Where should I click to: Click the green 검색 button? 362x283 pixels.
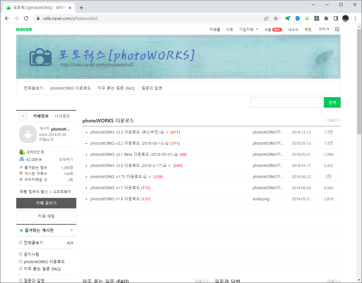pos(332,102)
